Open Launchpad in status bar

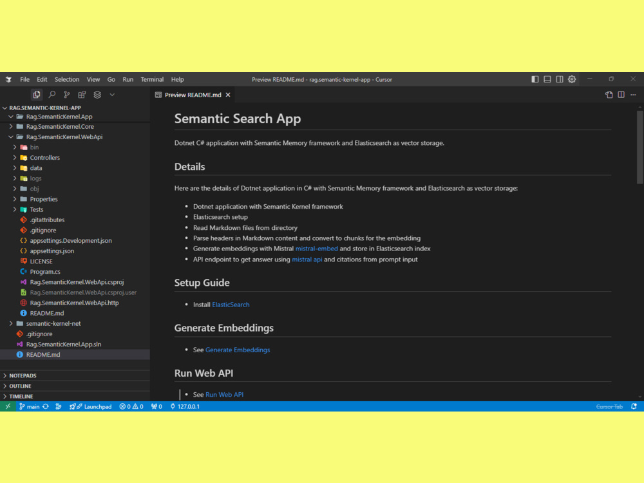coord(90,406)
